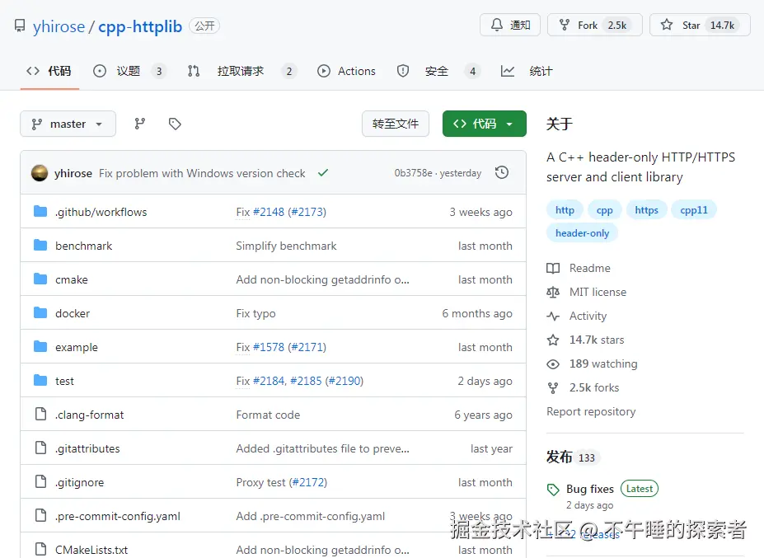Viewport: 764px width, 558px height.
Task: Click the green checkmark on the latest commit
Action: point(323,173)
